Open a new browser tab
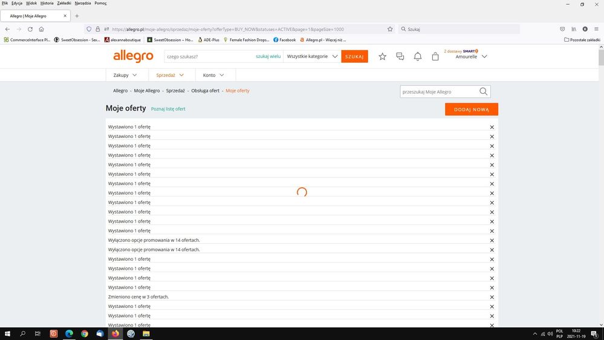 (77, 16)
